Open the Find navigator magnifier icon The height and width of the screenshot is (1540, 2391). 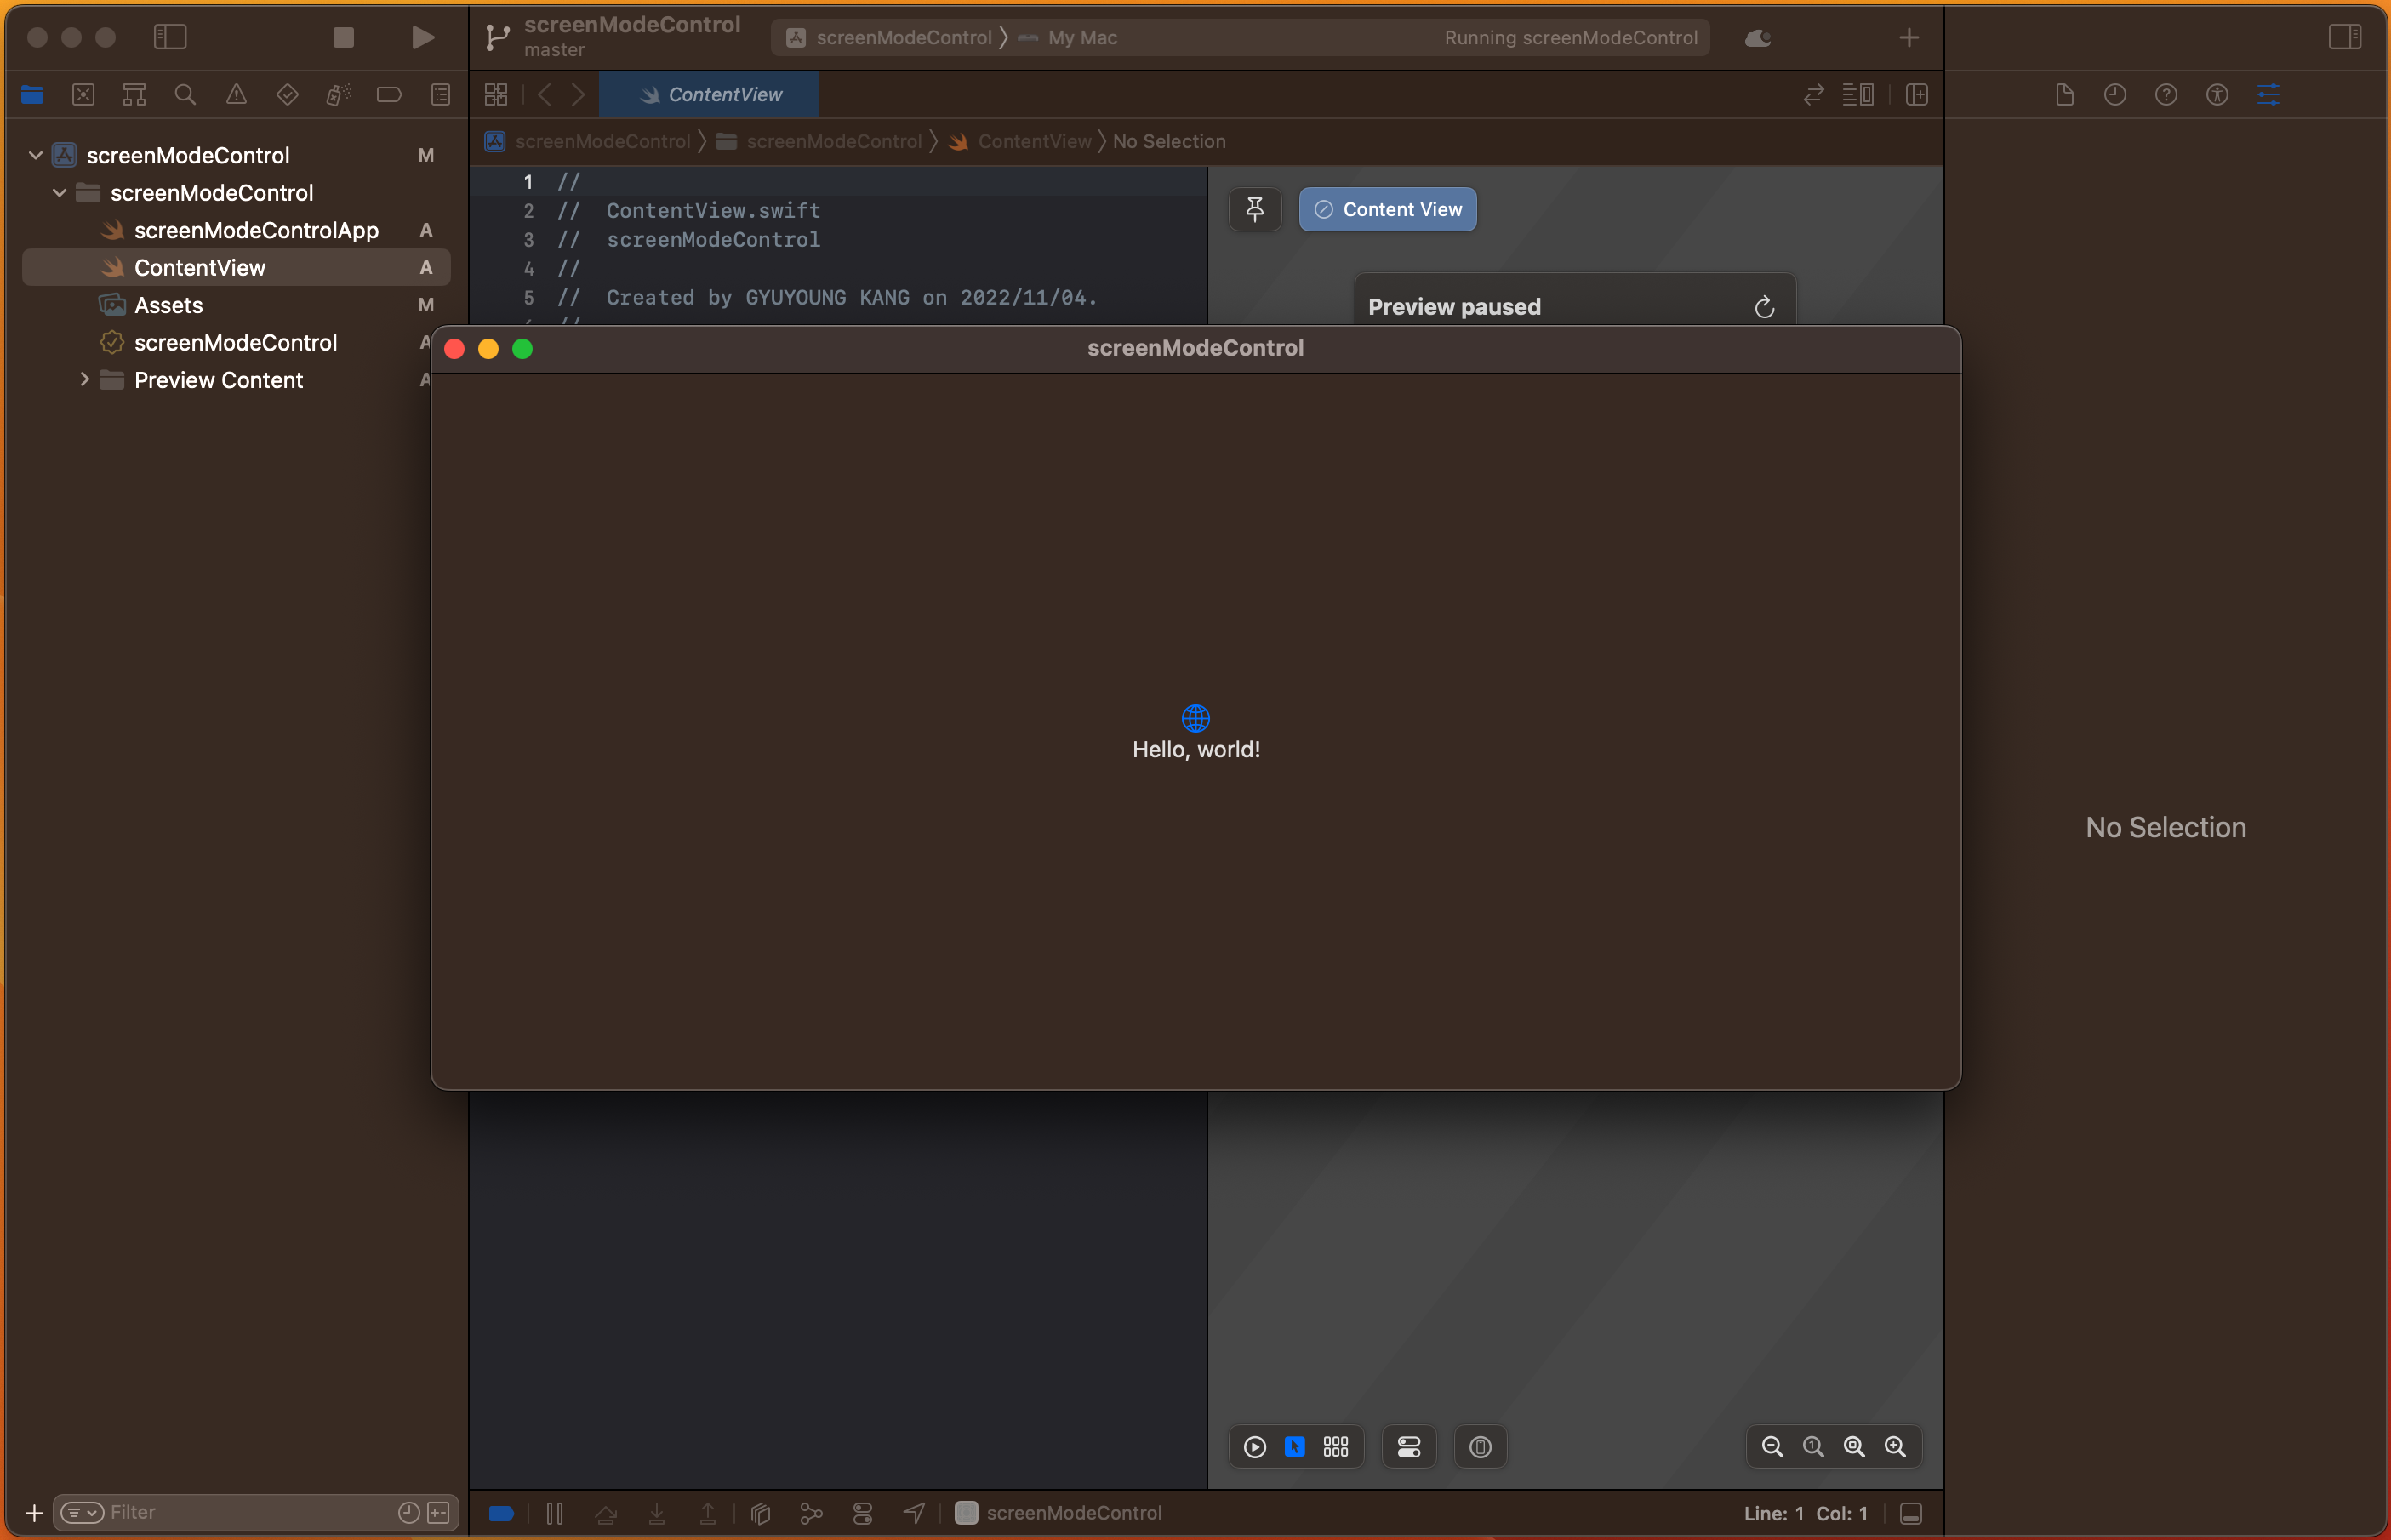click(185, 95)
